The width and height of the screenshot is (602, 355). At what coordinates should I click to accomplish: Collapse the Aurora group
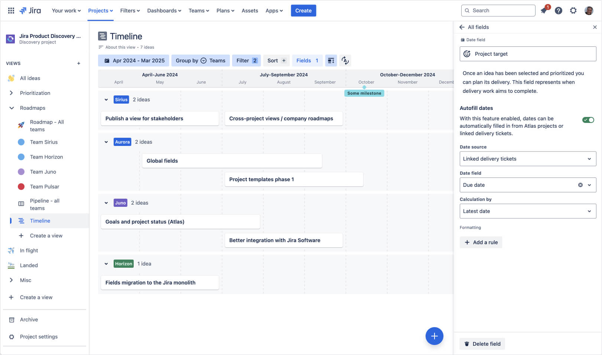pos(106,142)
